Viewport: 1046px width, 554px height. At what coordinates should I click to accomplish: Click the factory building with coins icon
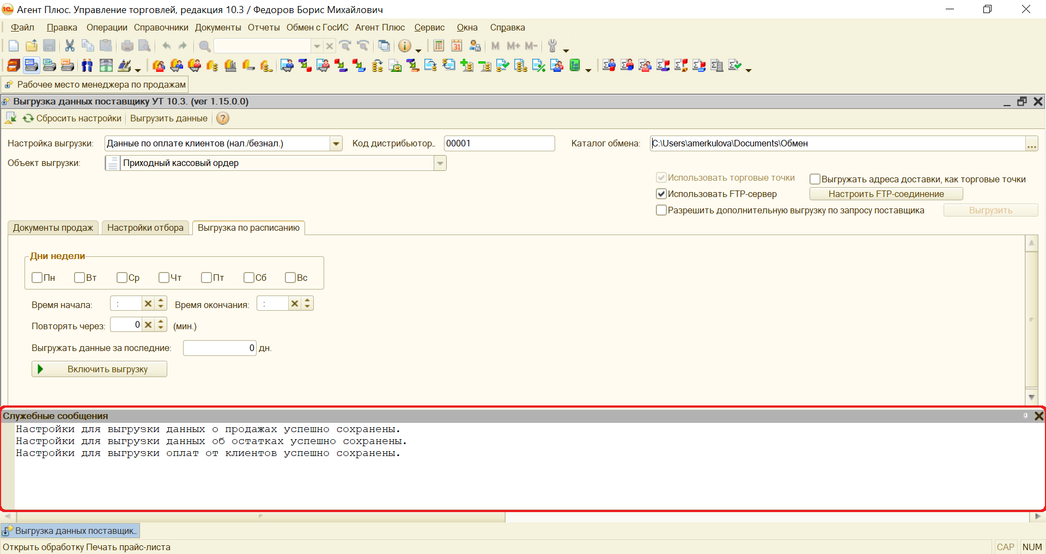[x=230, y=66]
